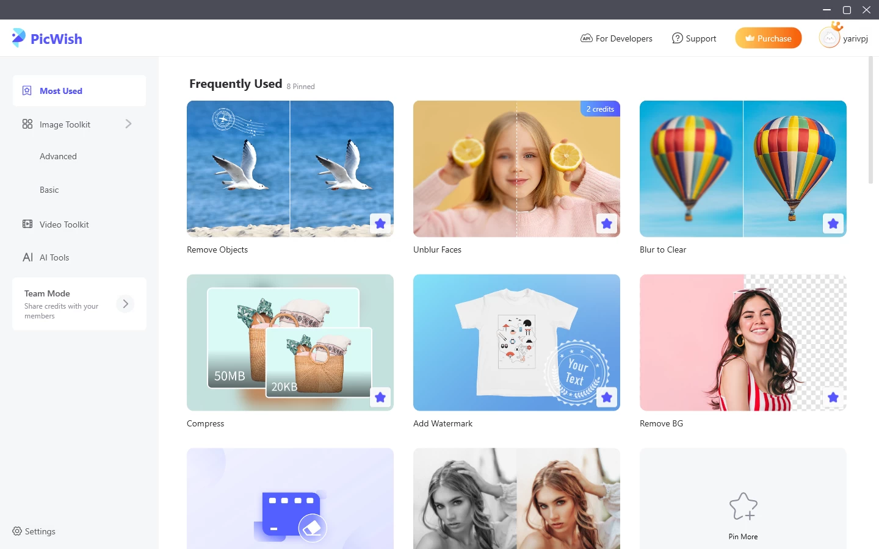Click the Blur to Clear caption

tap(663, 249)
